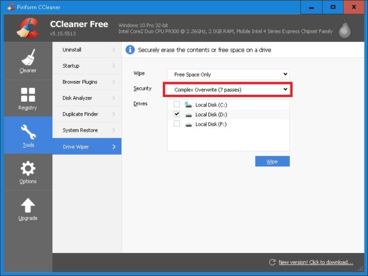Image resolution: width=368 pixels, height=276 pixels.
Task: Open the Options gear icon
Action: pyautogui.click(x=28, y=168)
